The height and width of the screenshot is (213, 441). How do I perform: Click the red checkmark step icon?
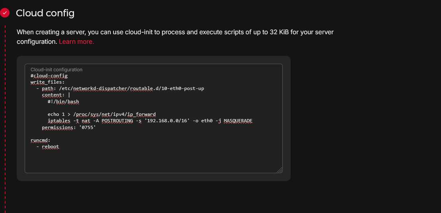(x=5, y=13)
